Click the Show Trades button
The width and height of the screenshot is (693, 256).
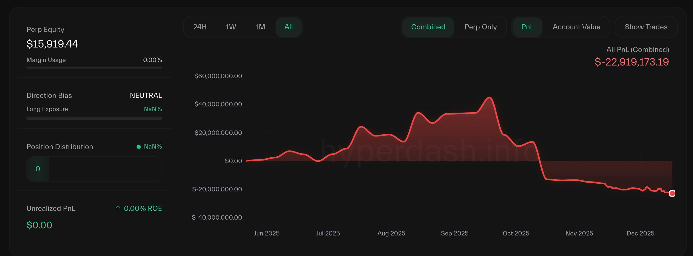click(646, 27)
